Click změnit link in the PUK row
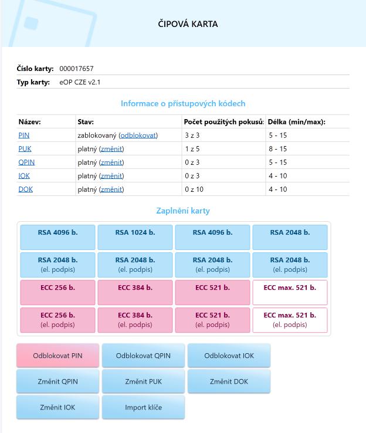 (x=111, y=149)
